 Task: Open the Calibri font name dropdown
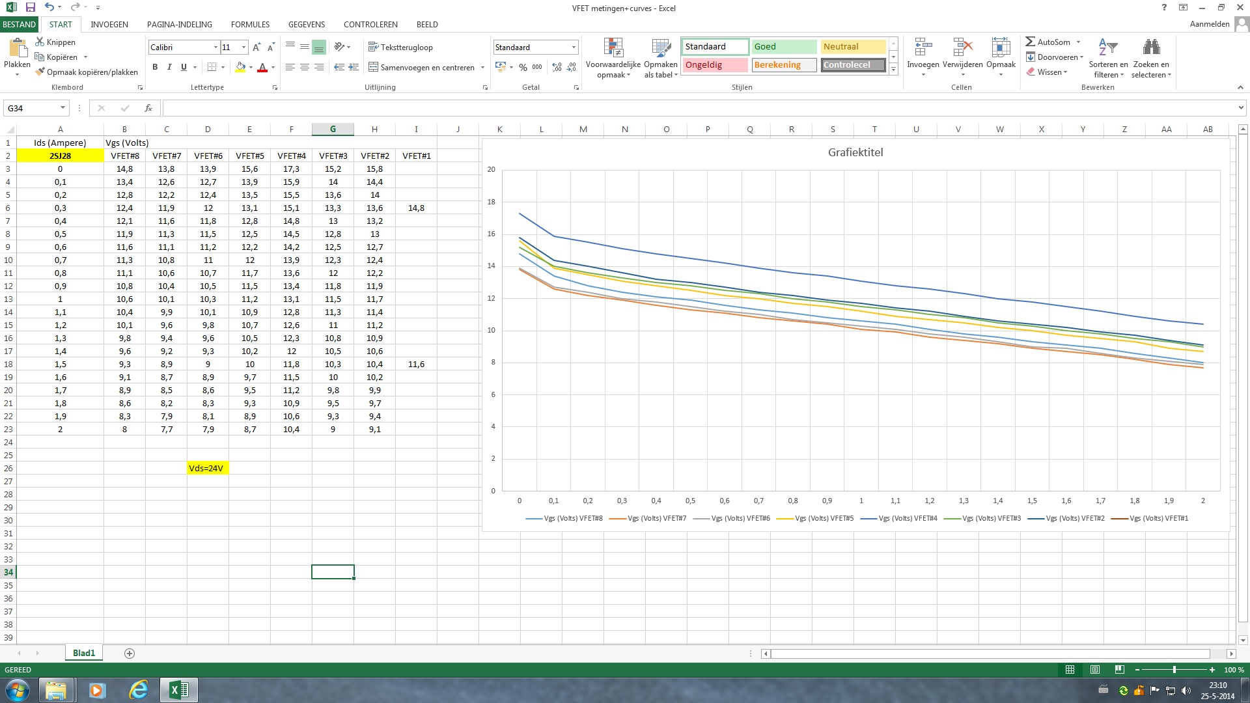[x=215, y=48]
